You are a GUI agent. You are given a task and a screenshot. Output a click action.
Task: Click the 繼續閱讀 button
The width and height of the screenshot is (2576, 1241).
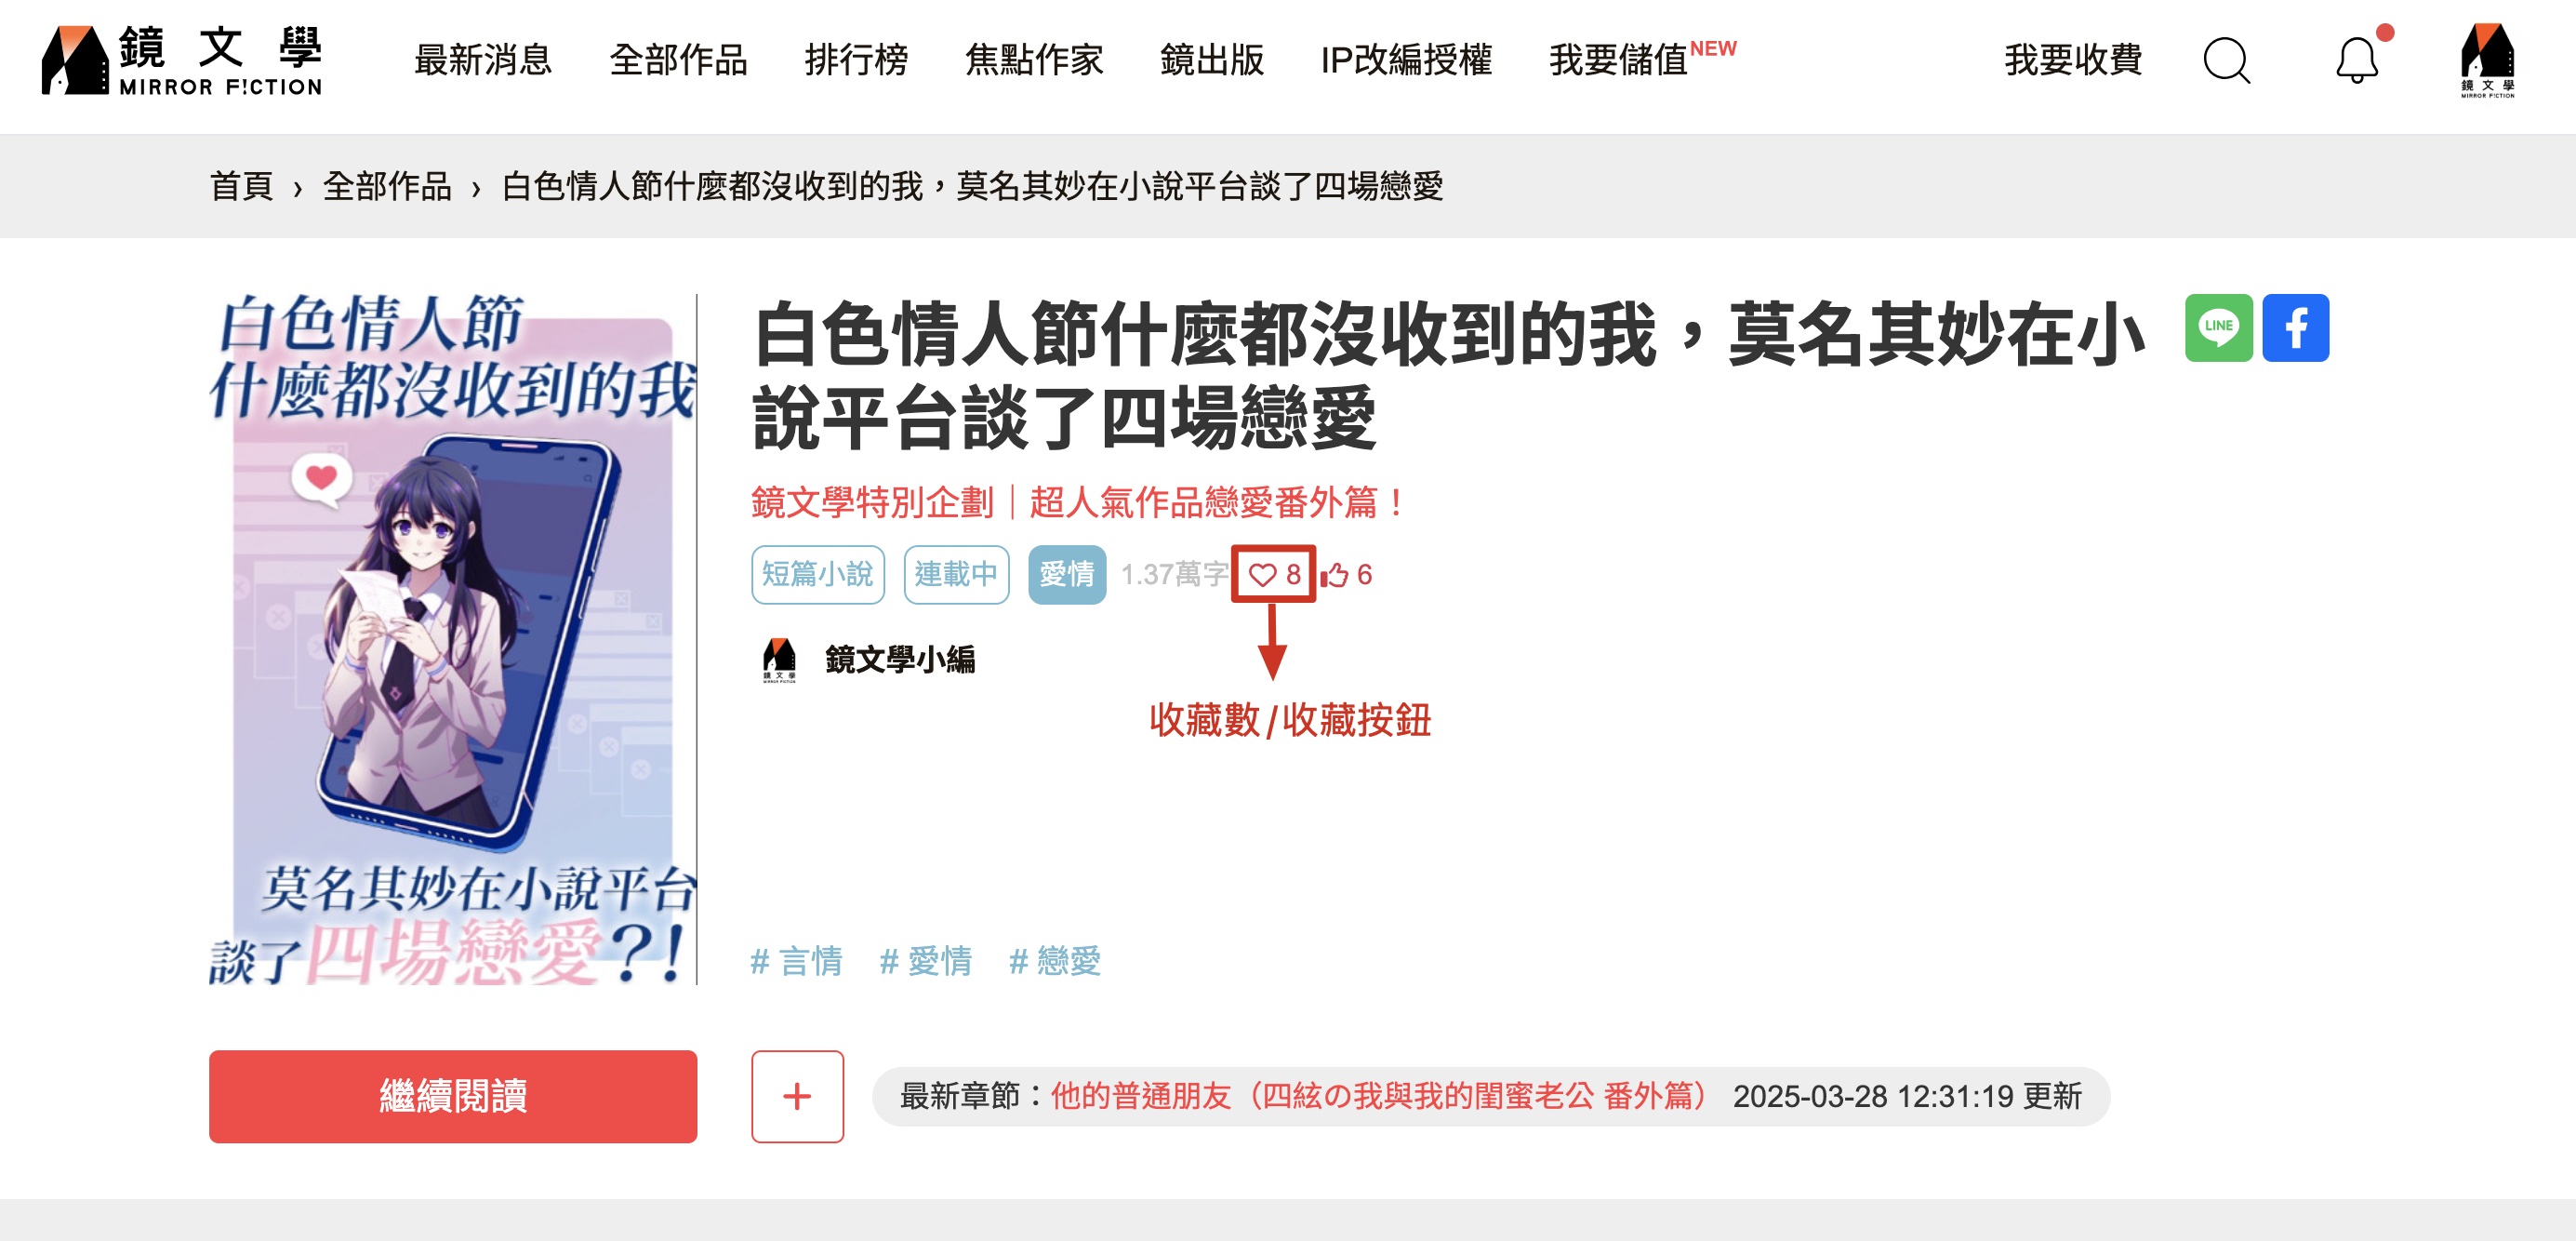453,1096
